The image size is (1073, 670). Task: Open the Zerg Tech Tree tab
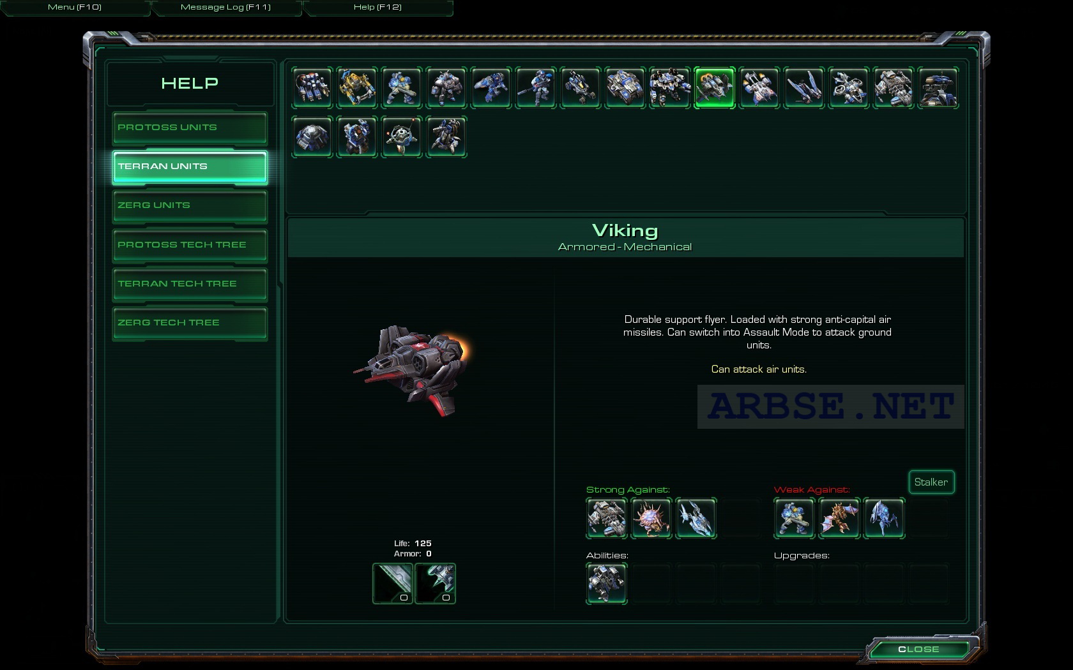pyautogui.click(x=190, y=323)
